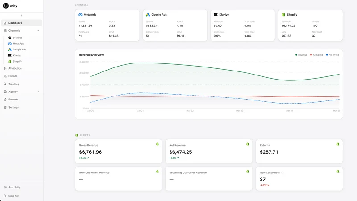Select the Returns value $287.71
Viewport: 357px width, 201px height.
pyautogui.click(x=269, y=152)
